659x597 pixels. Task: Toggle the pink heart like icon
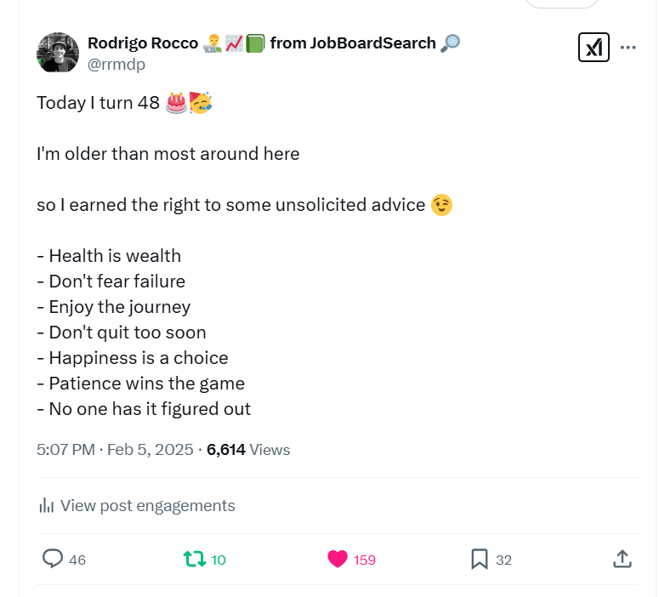338,559
